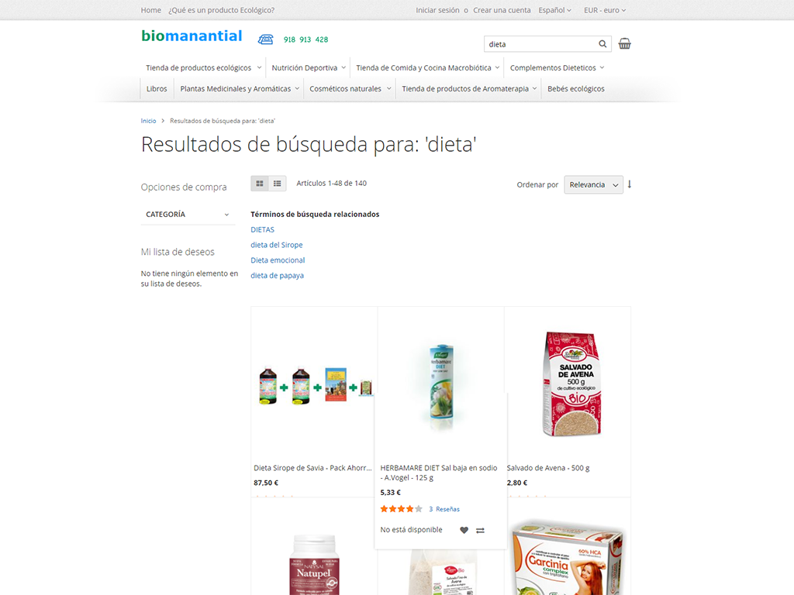Click the biomanantial logo

[x=192, y=36]
